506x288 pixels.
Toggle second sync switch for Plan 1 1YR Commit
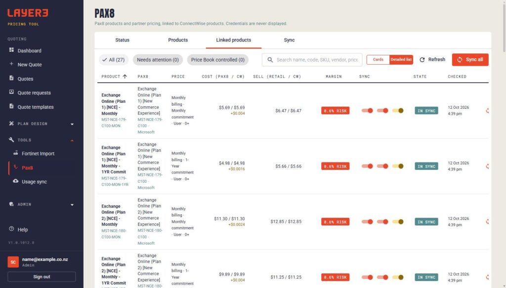coord(383,166)
